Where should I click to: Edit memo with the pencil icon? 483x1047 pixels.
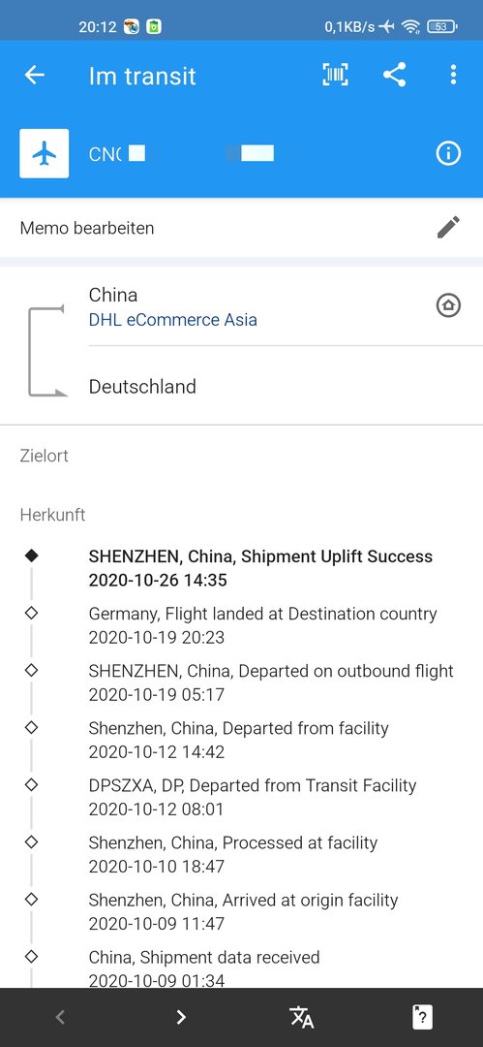coord(448,227)
